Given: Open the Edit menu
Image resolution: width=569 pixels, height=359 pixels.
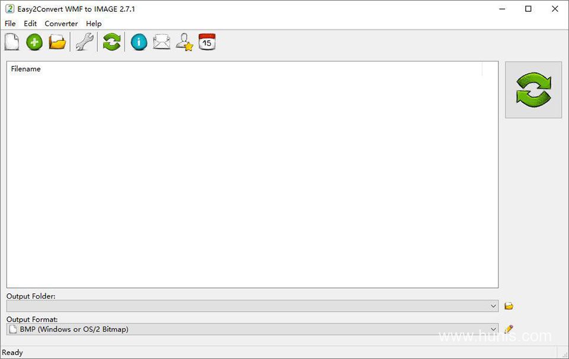Looking at the screenshot, I should 30,24.
